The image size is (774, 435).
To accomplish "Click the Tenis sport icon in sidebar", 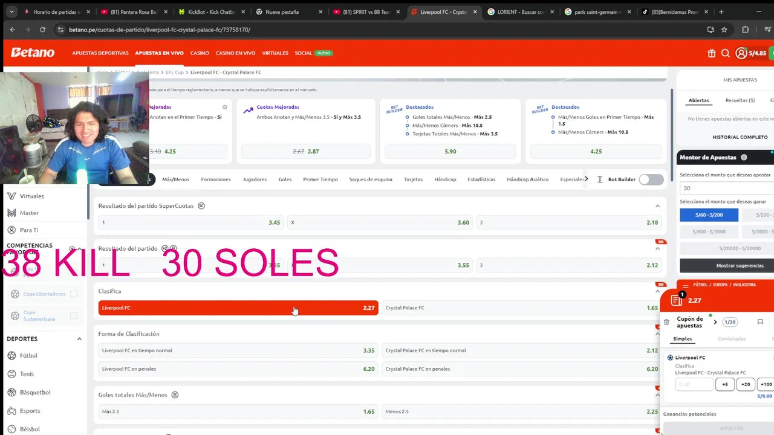I will click(x=11, y=374).
